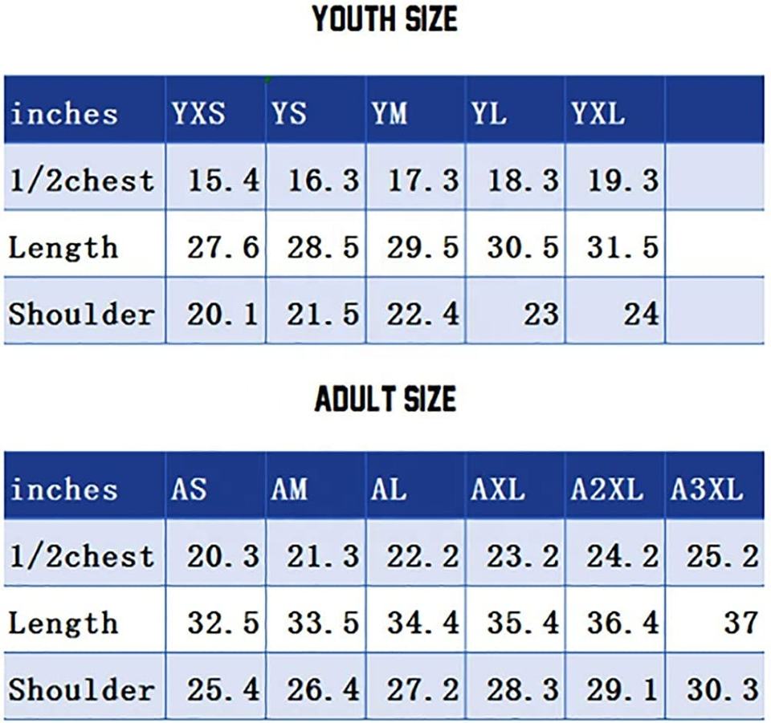Viewport: 771px width, 723px height.
Task: Select the adult Length cell 37
Action: [x=739, y=622]
